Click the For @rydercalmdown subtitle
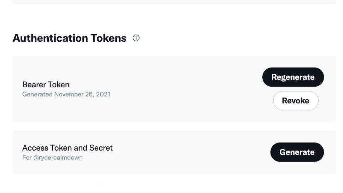 coord(52,158)
